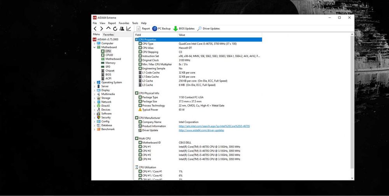Collapse the Motherboard tree node
The width and height of the screenshot is (389, 196).
[x=95, y=47]
